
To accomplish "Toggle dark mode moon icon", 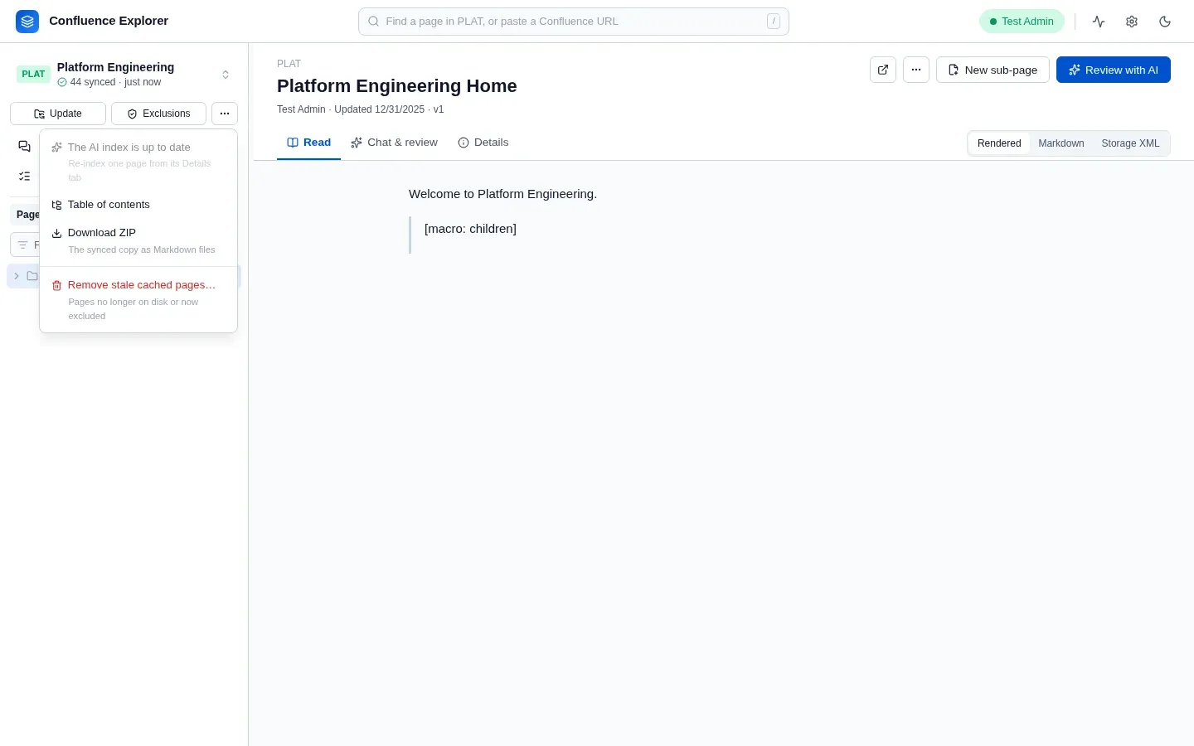I will [x=1165, y=22].
